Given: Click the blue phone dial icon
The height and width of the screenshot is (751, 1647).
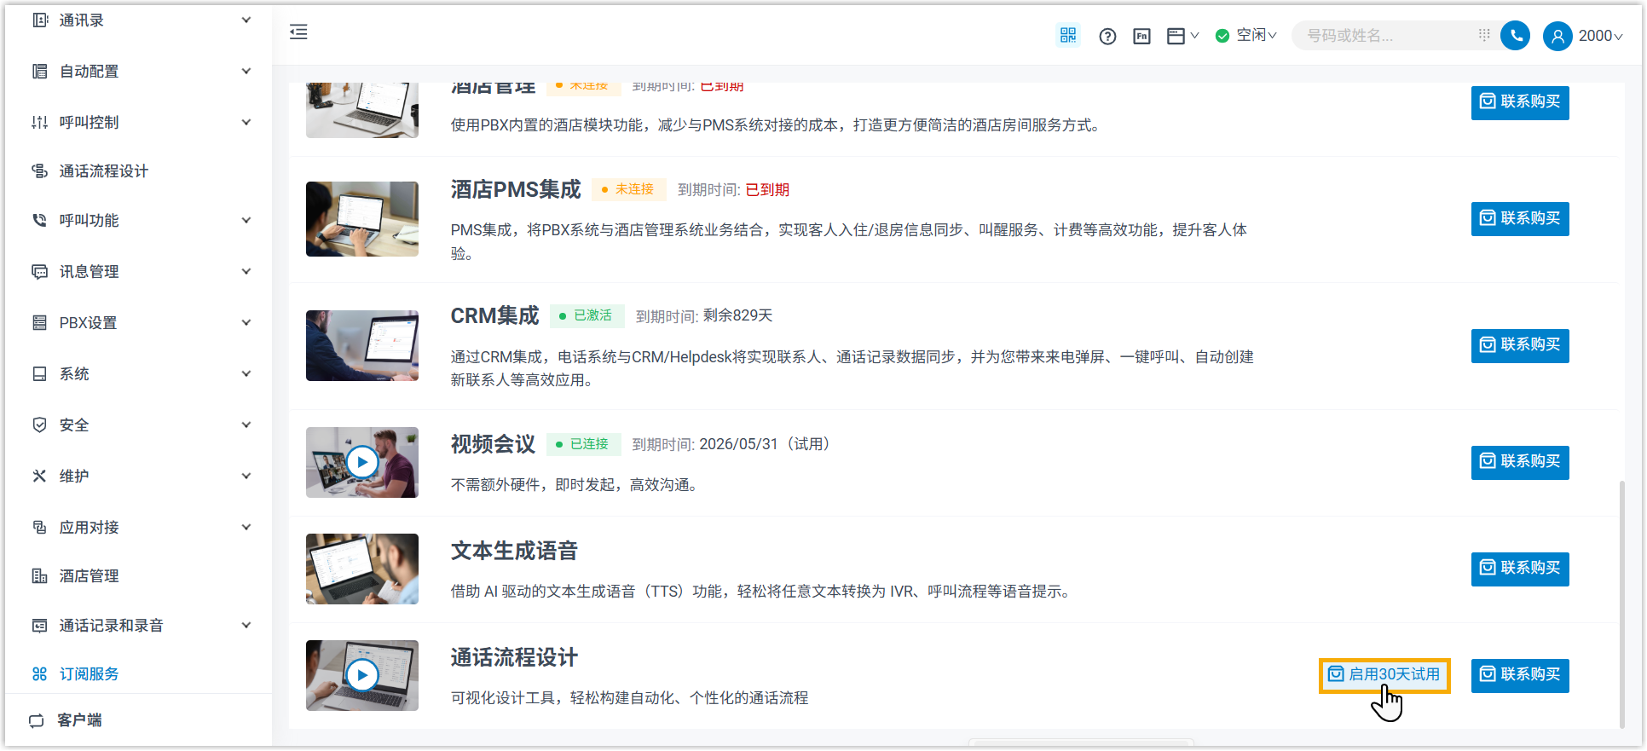Looking at the screenshot, I should pyautogui.click(x=1515, y=36).
